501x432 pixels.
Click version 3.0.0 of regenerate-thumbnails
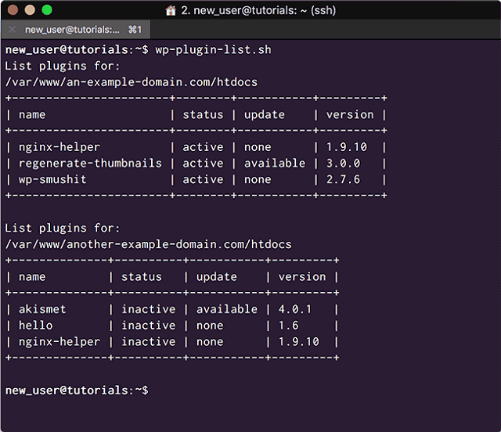click(x=343, y=164)
